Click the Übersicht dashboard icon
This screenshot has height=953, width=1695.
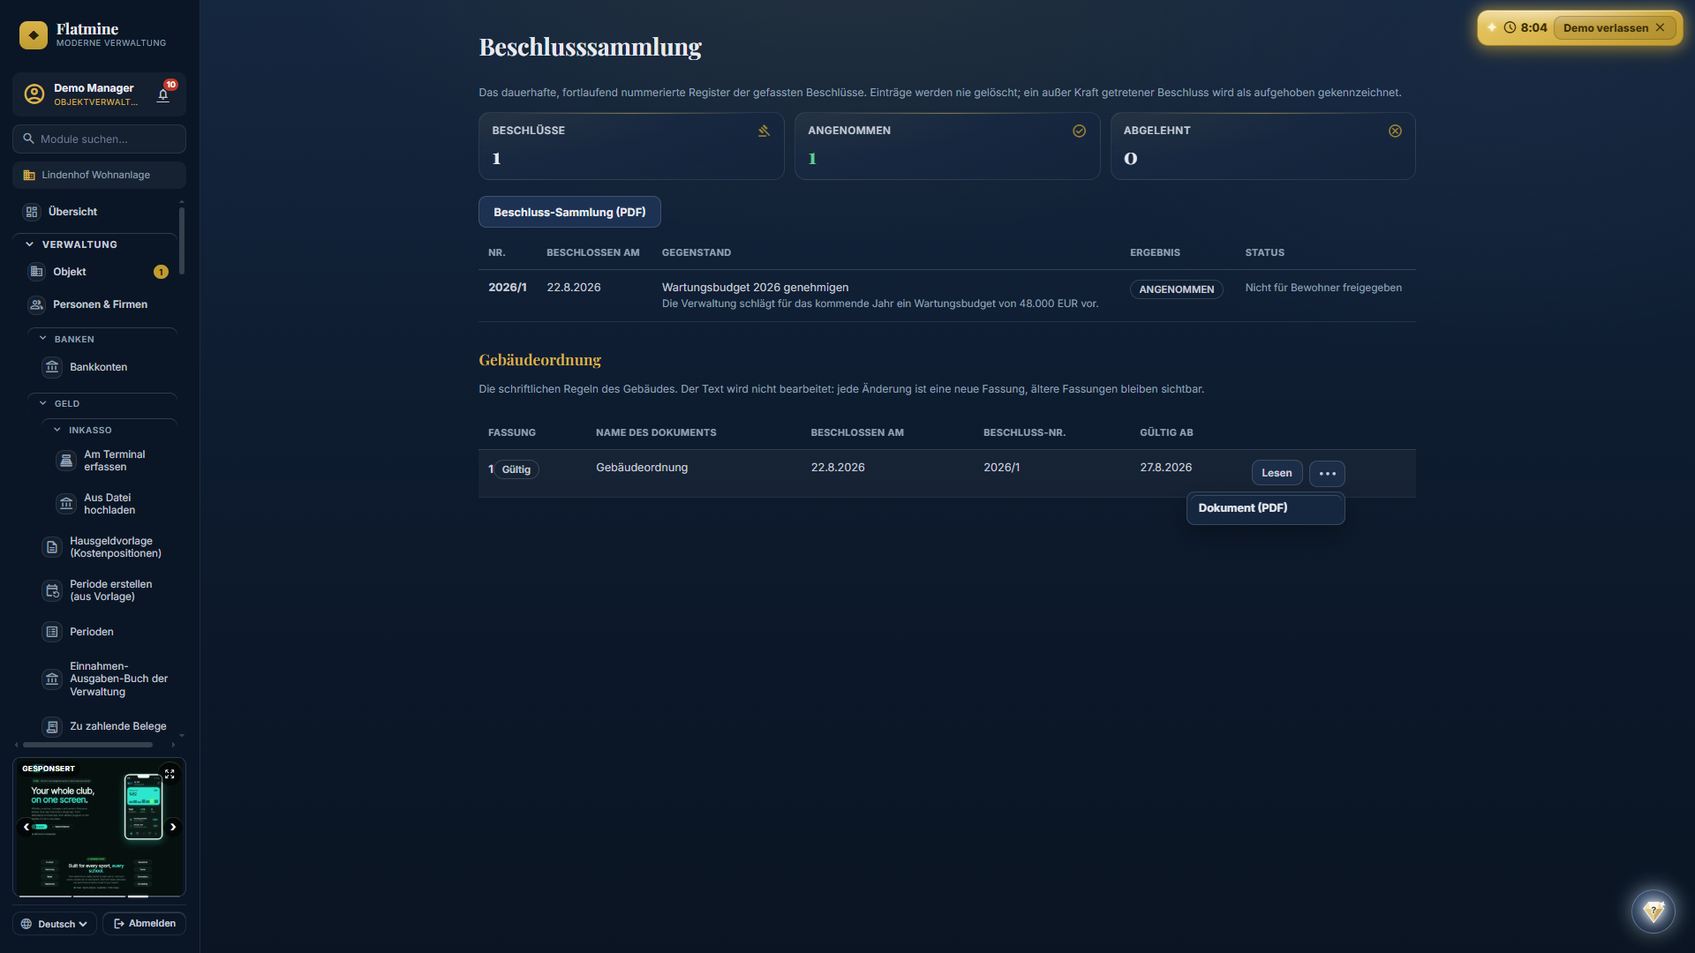pos(32,212)
